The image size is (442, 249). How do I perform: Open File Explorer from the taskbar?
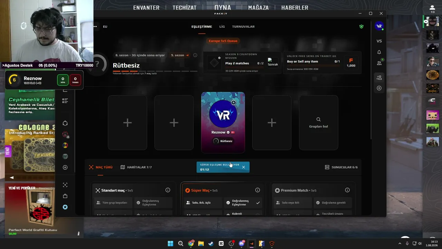coord(201,243)
